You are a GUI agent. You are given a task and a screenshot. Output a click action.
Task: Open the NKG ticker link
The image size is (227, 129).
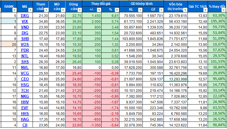point(25,96)
